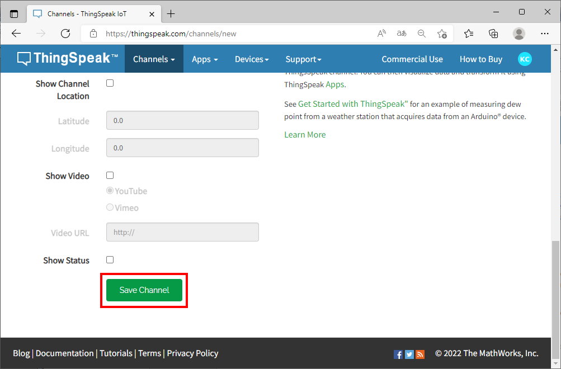Viewport: 561px width, 369px height.
Task: Enable the Show Status checkbox
Action: click(x=110, y=259)
